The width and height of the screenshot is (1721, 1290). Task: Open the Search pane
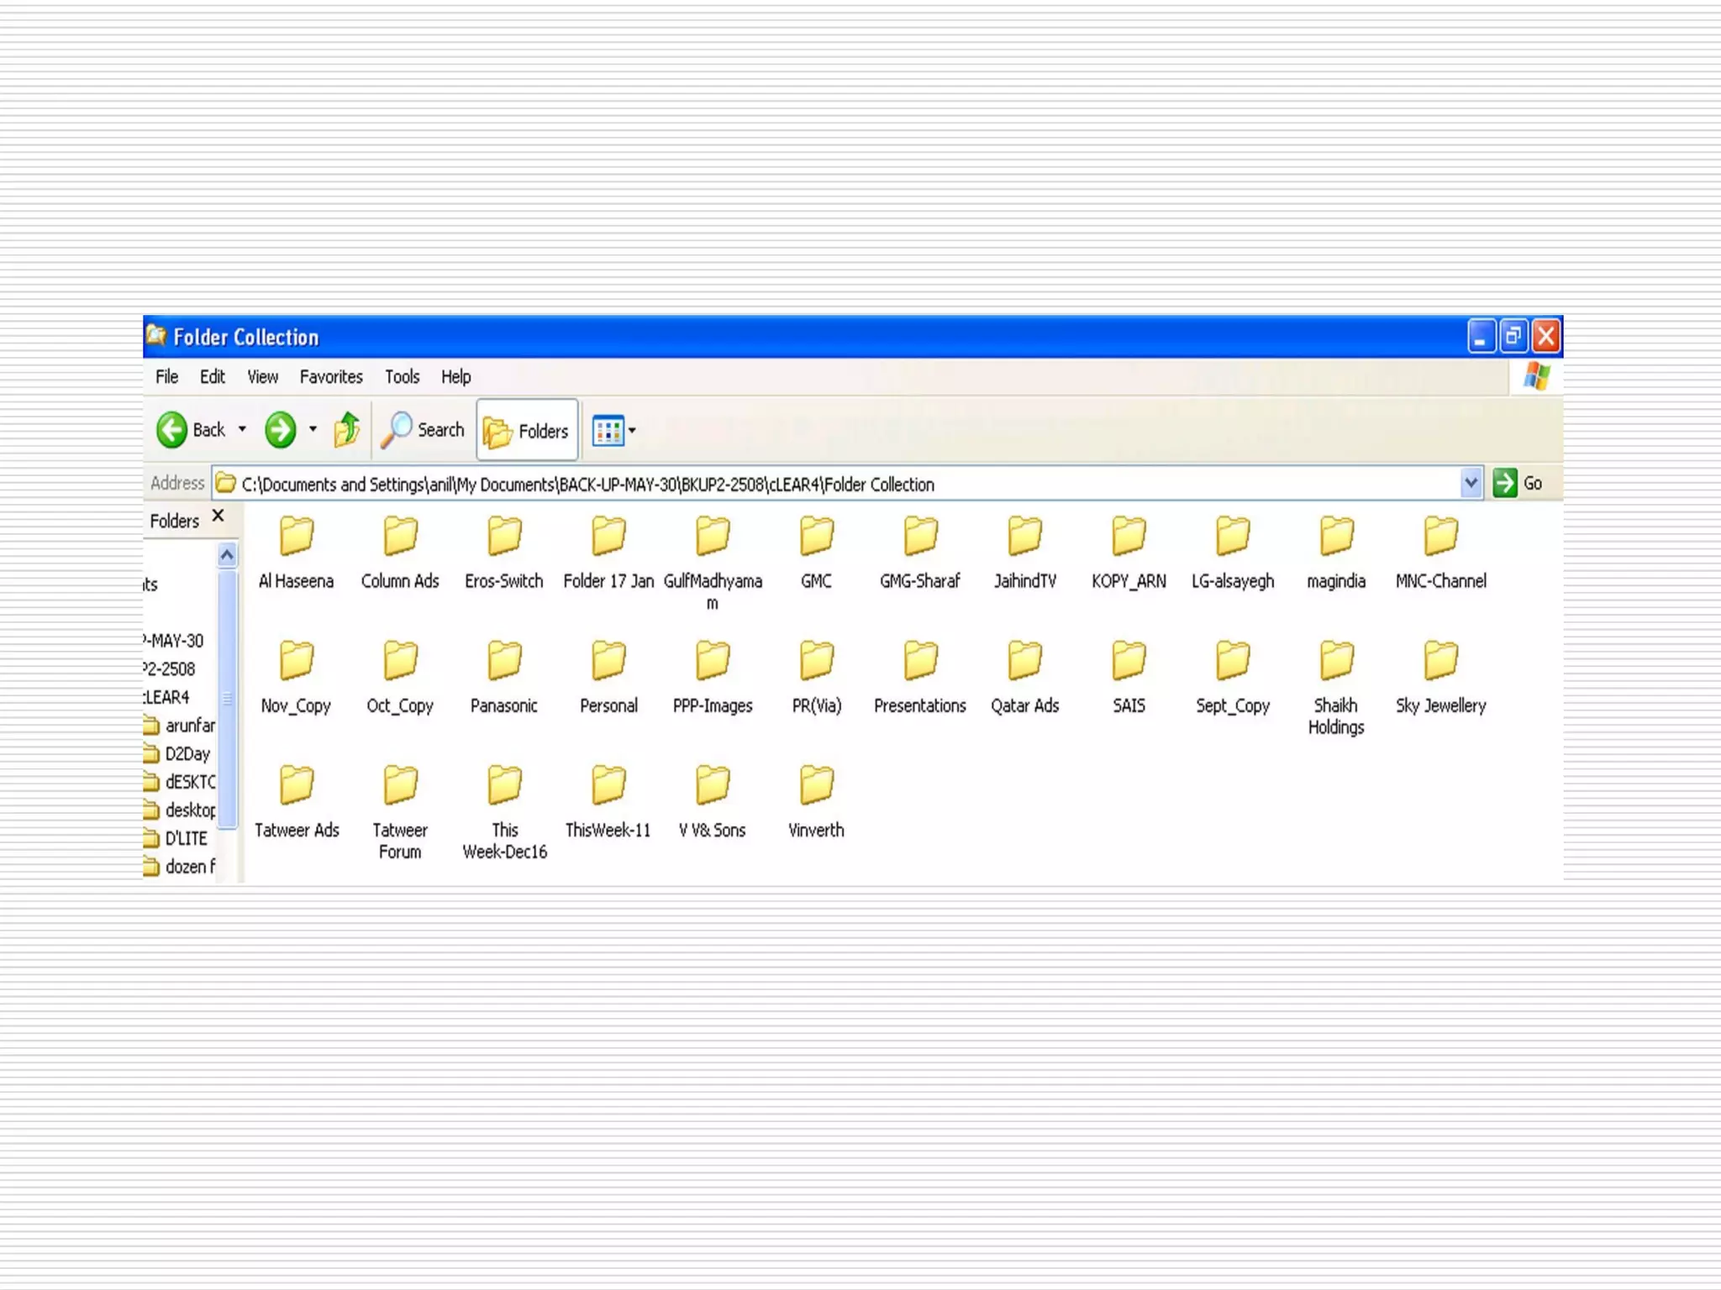[x=423, y=430]
